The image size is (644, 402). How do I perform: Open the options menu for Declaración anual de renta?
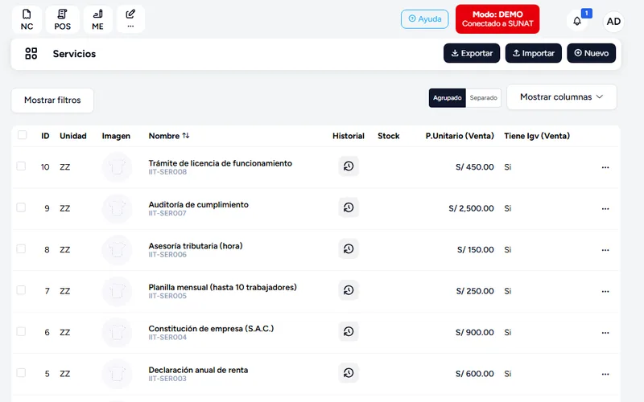coord(605,374)
